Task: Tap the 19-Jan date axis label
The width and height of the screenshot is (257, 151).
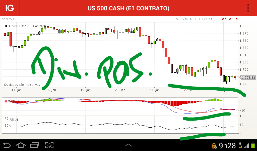Action: click(85, 90)
